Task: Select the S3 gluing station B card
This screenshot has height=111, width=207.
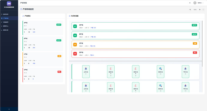Action: click(136, 72)
